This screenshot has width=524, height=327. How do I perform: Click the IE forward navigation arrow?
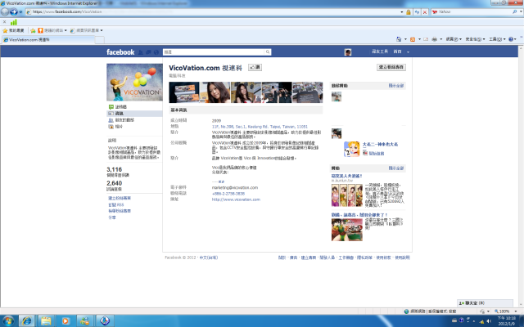pyautogui.click(x=14, y=12)
